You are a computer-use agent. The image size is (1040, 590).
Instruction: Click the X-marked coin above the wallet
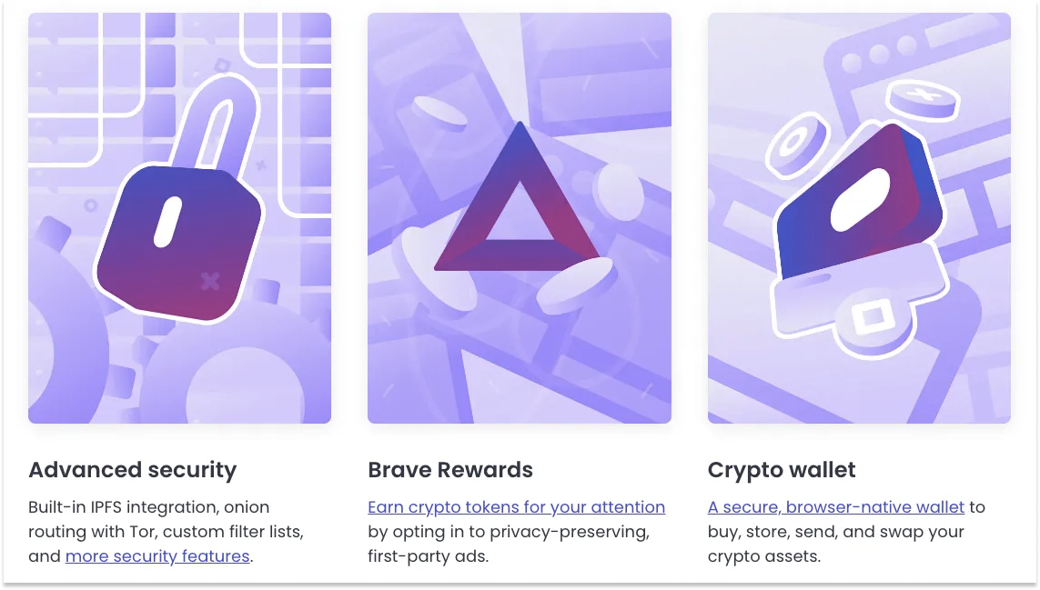923,97
